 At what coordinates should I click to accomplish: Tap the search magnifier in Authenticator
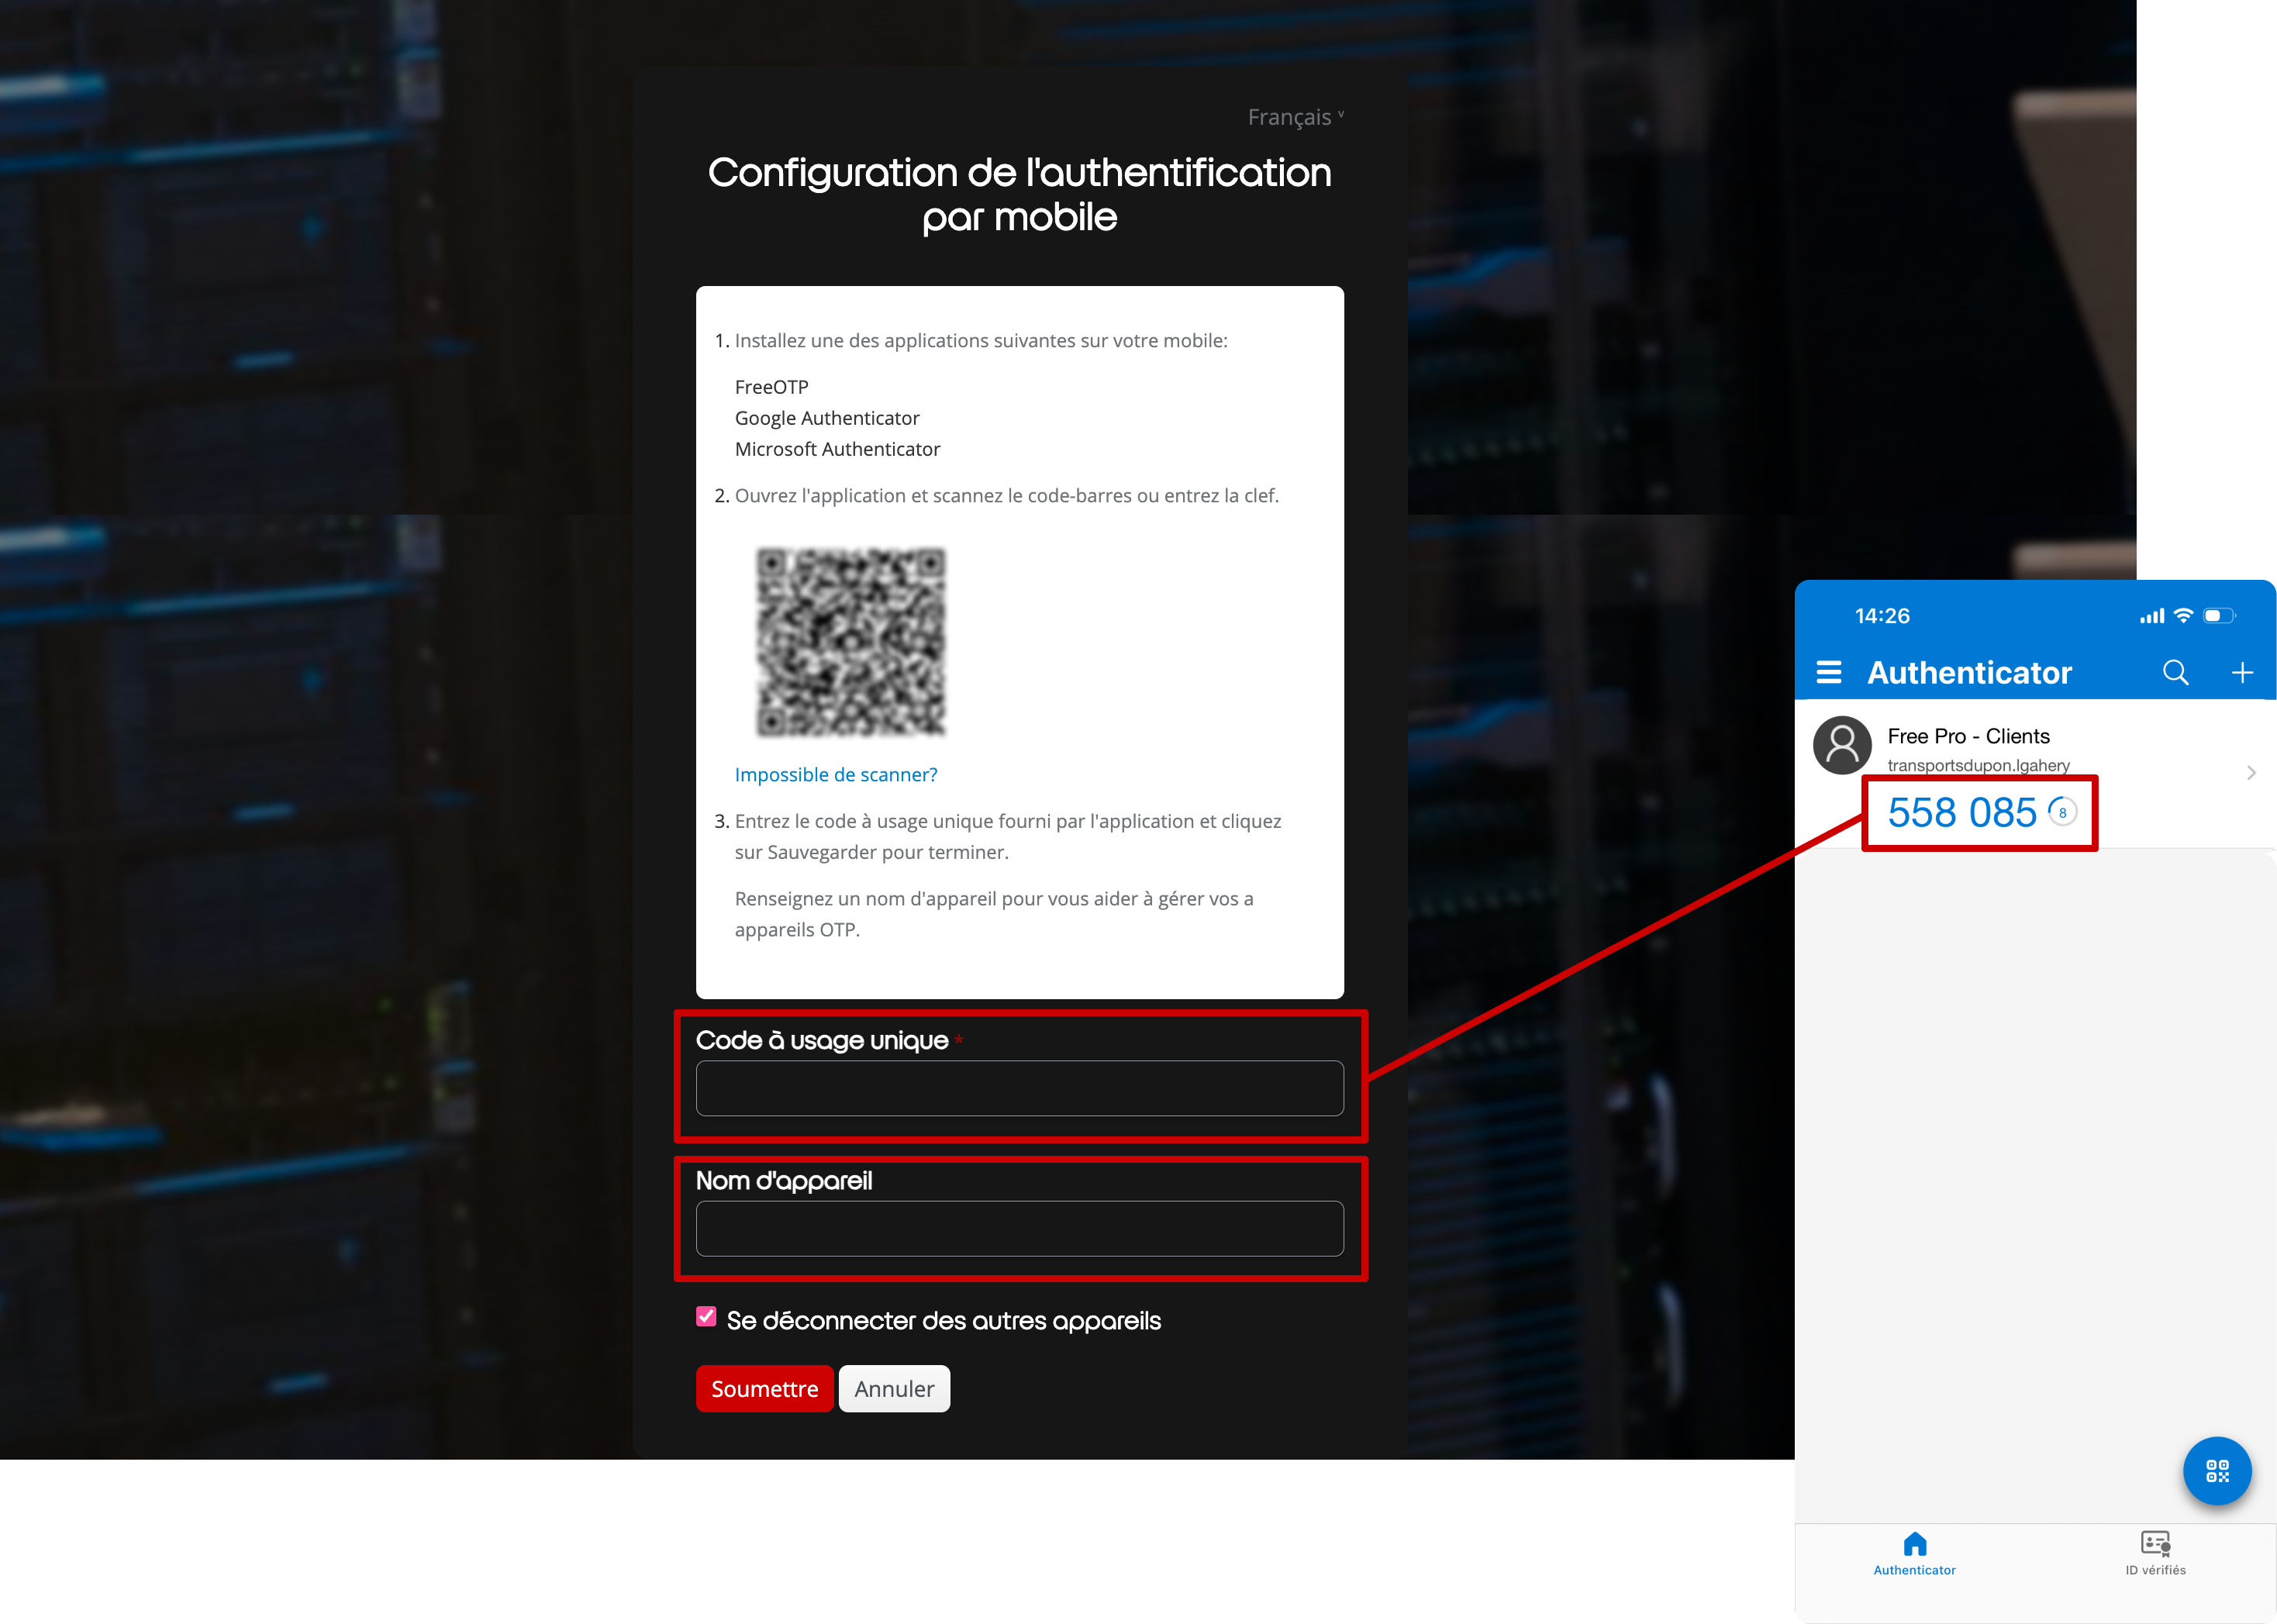click(x=2175, y=672)
